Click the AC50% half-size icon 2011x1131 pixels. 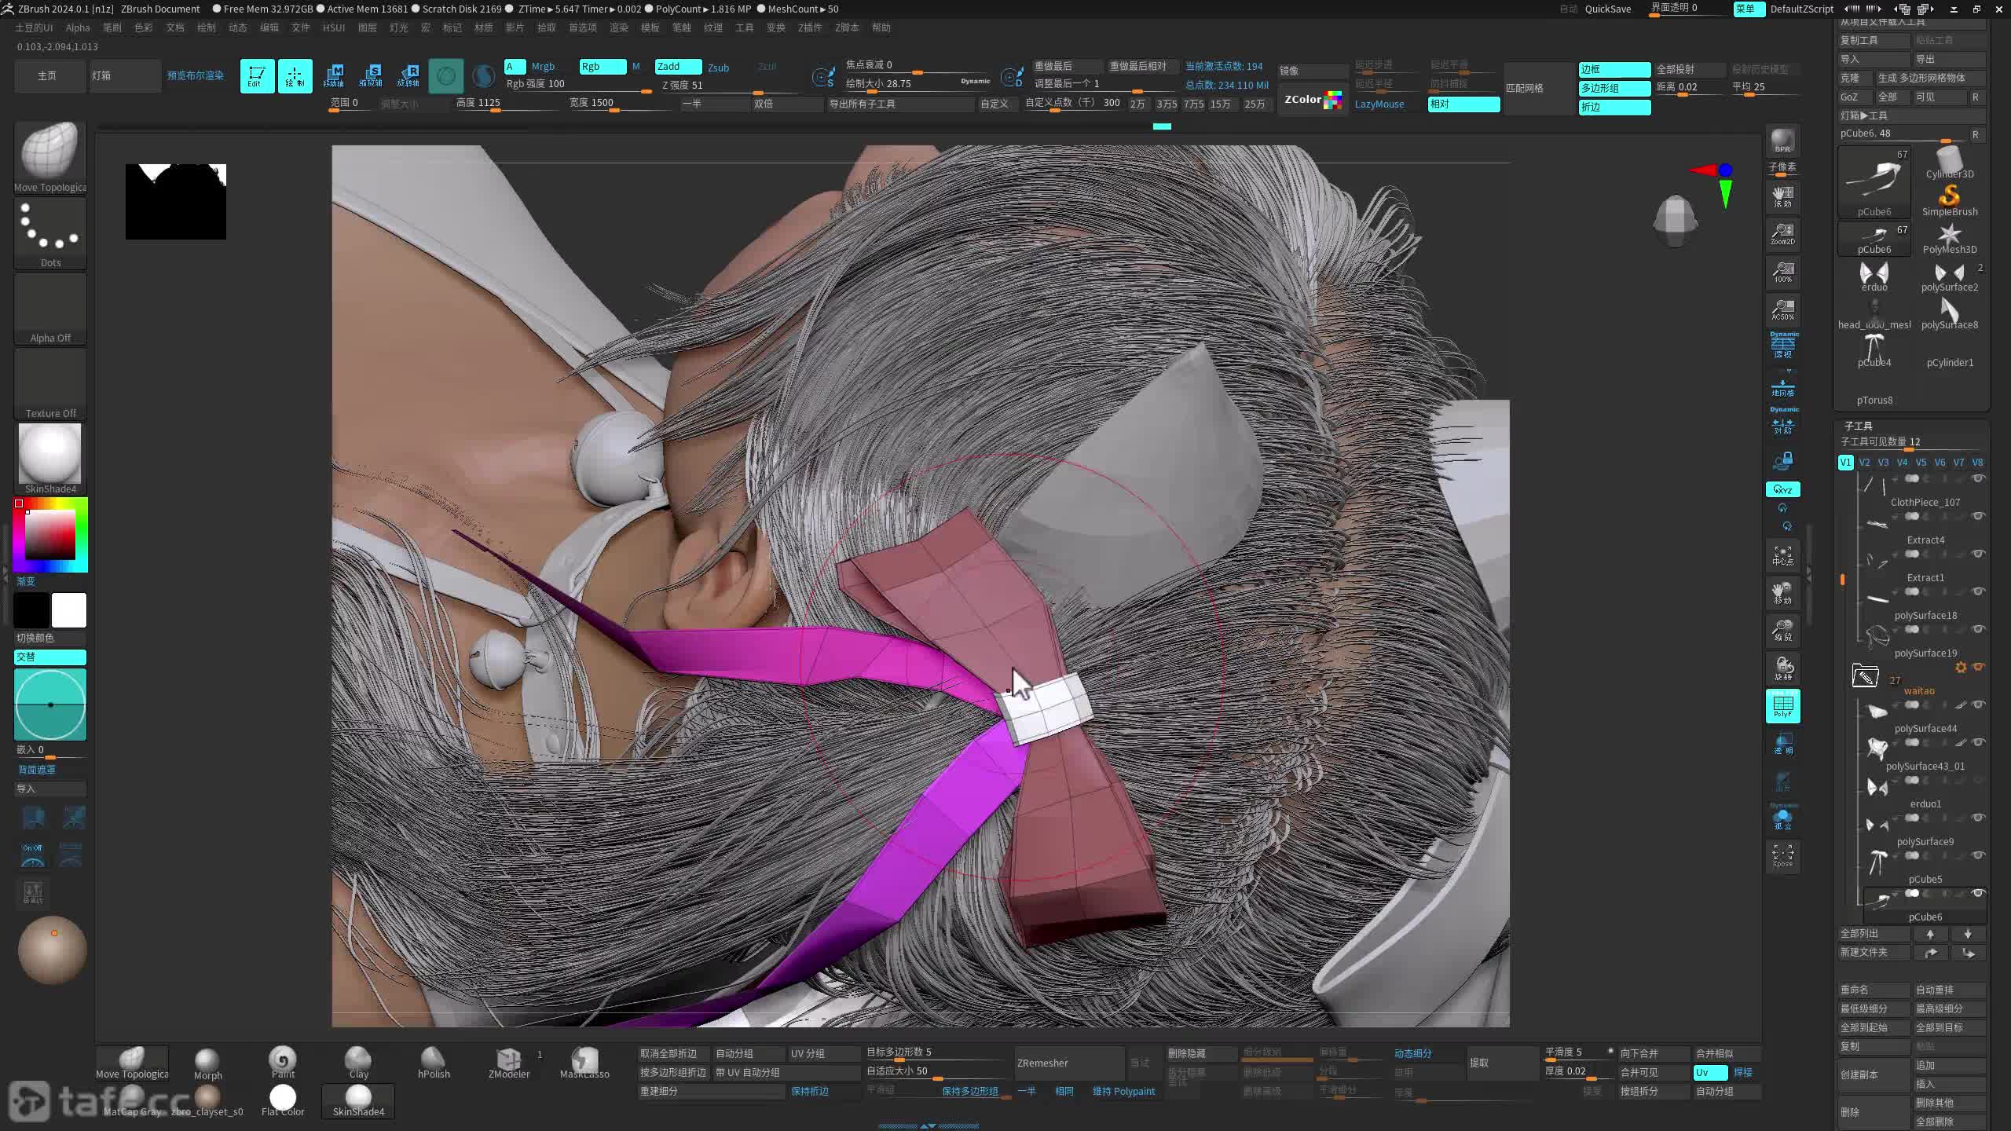1782,309
